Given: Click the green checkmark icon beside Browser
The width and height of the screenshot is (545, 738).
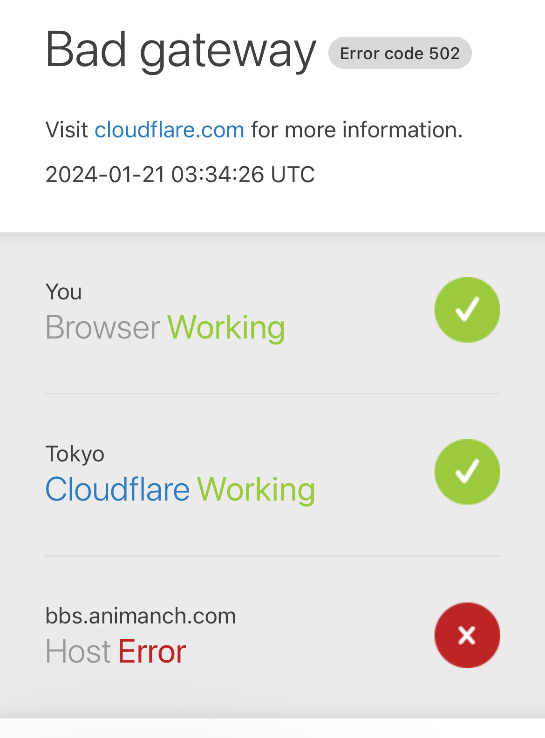Looking at the screenshot, I should point(467,310).
